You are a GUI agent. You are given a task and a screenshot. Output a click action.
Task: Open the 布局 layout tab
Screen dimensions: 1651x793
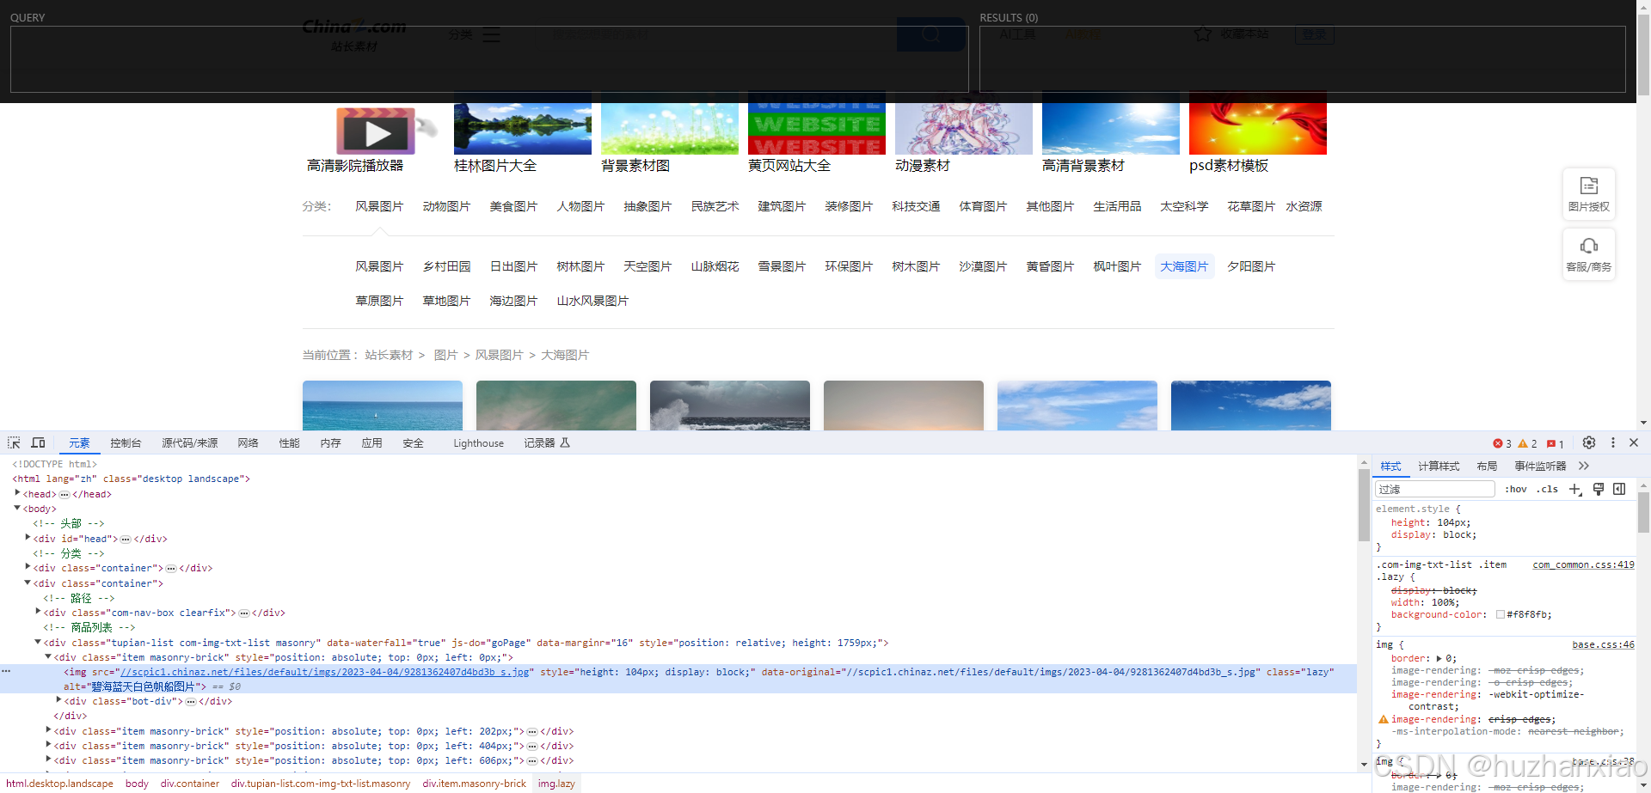pyautogui.click(x=1487, y=466)
